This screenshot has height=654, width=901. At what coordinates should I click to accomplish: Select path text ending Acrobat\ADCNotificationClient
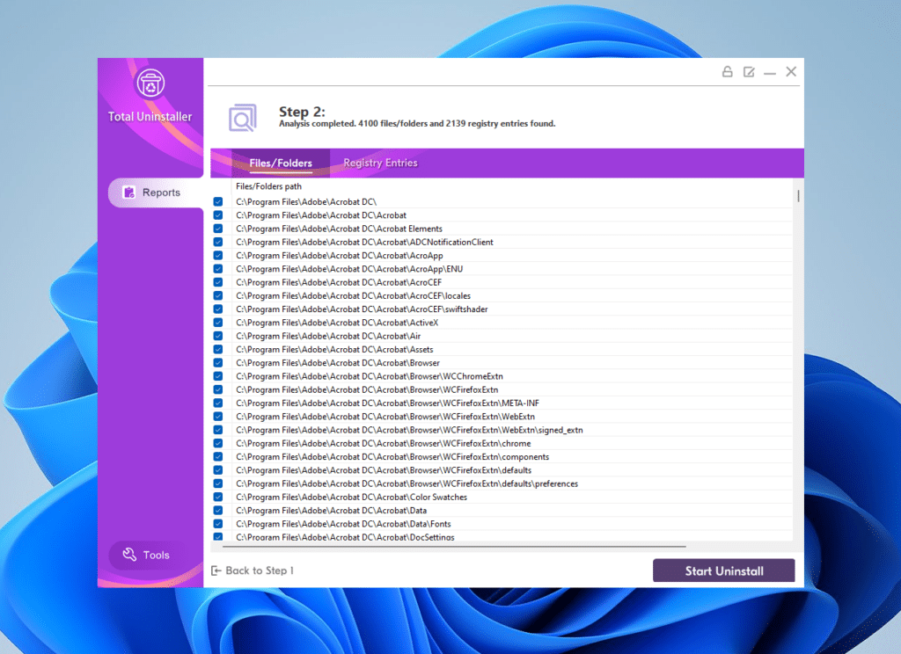pos(364,243)
